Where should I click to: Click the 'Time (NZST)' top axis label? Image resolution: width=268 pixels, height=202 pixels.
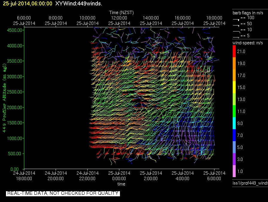[121, 13]
